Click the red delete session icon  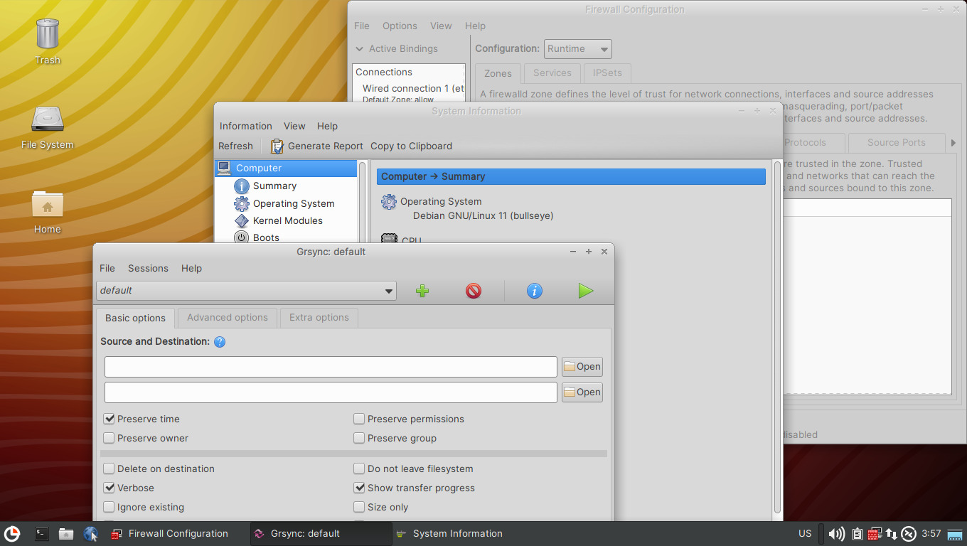click(x=474, y=291)
